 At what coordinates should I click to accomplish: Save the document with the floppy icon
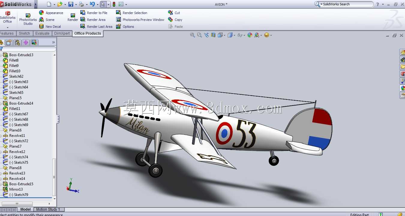click(x=71, y=4)
